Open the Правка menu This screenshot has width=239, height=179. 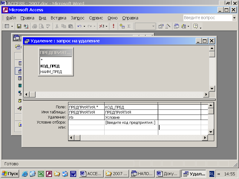[x=27, y=18]
